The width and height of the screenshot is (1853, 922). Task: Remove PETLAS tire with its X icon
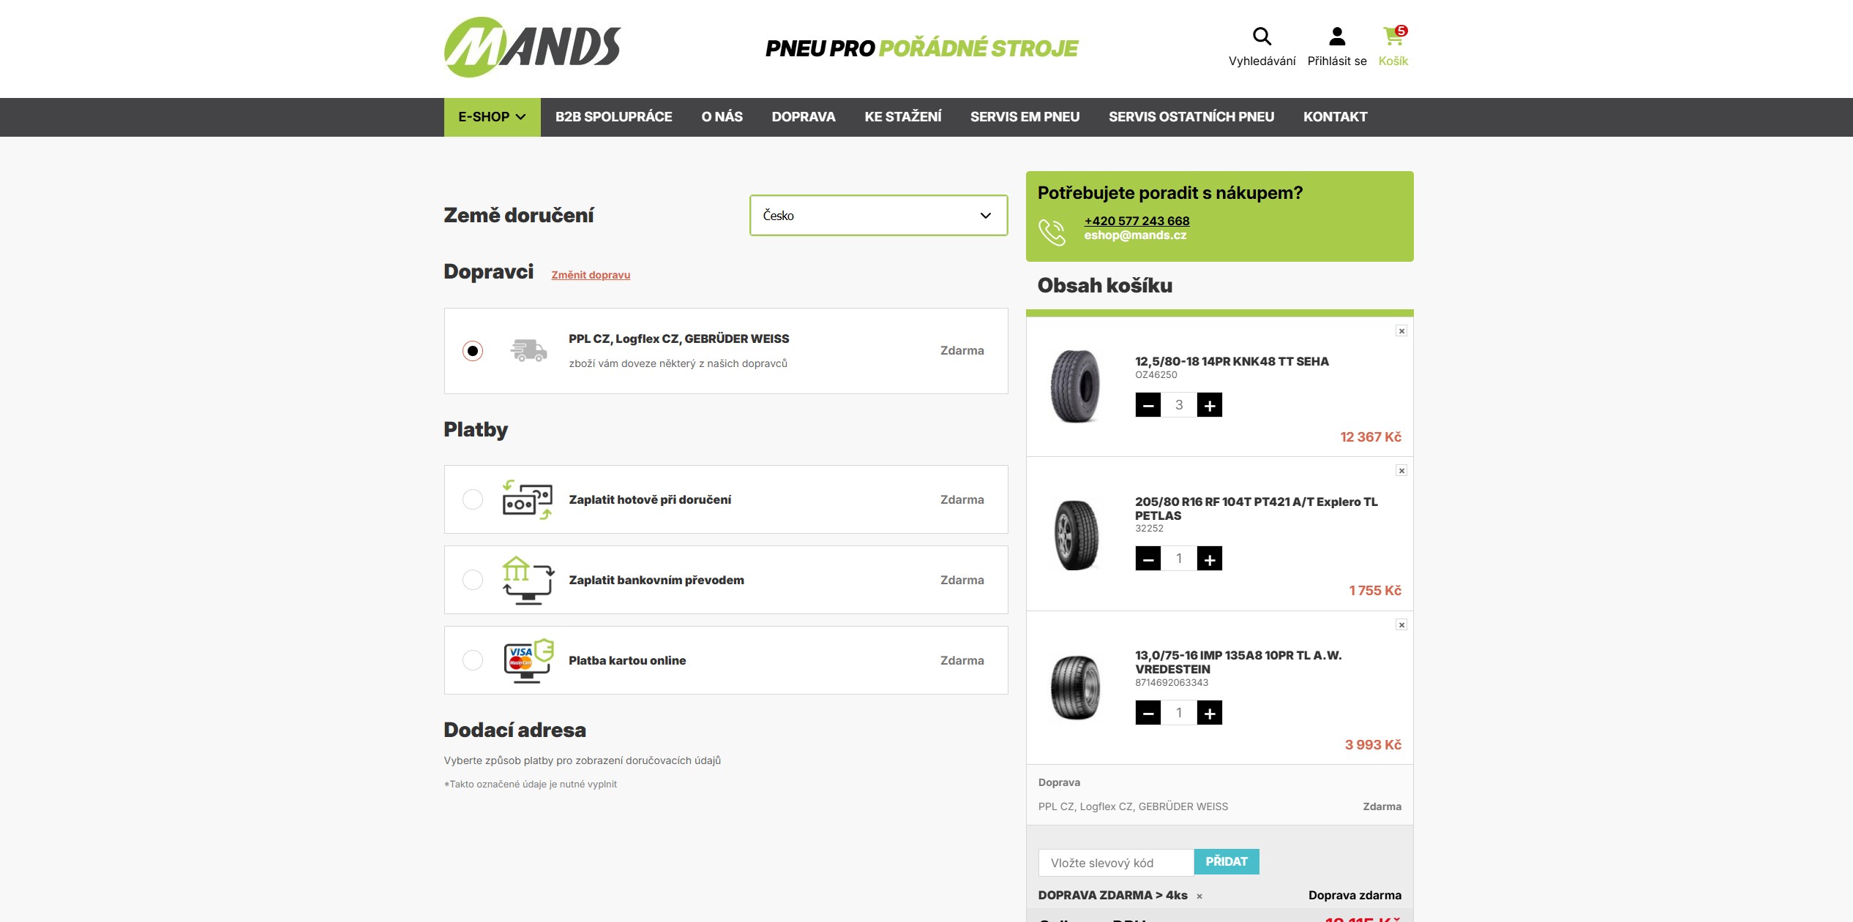click(x=1401, y=471)
